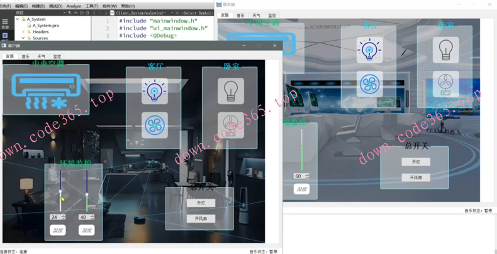Open the 欢迎 mode in Qt Creator sidebar
The height and width of the screenshot is (254, 497).
coord(5,23)
